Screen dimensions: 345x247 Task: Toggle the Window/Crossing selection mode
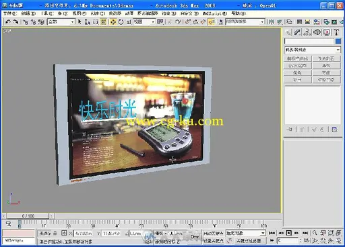click(103, 21)
